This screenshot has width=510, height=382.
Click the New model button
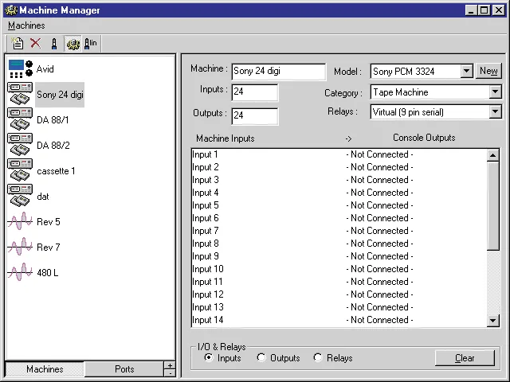[488, 71]
